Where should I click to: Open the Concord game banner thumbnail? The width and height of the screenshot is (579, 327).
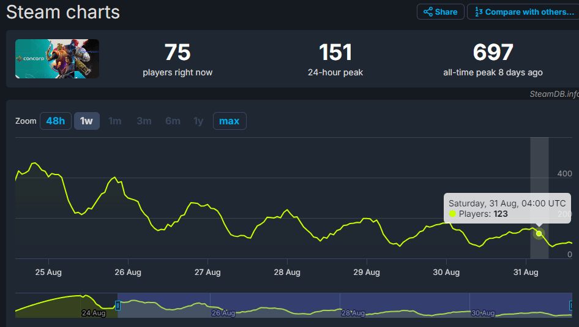click(x=57, y=59)
